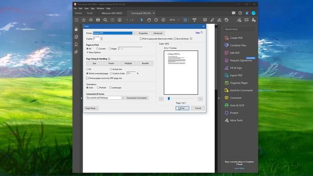Select the Custom Scale radio button
Image resolution: width=313 pixels, height=176 pixels.
(111, 73)
